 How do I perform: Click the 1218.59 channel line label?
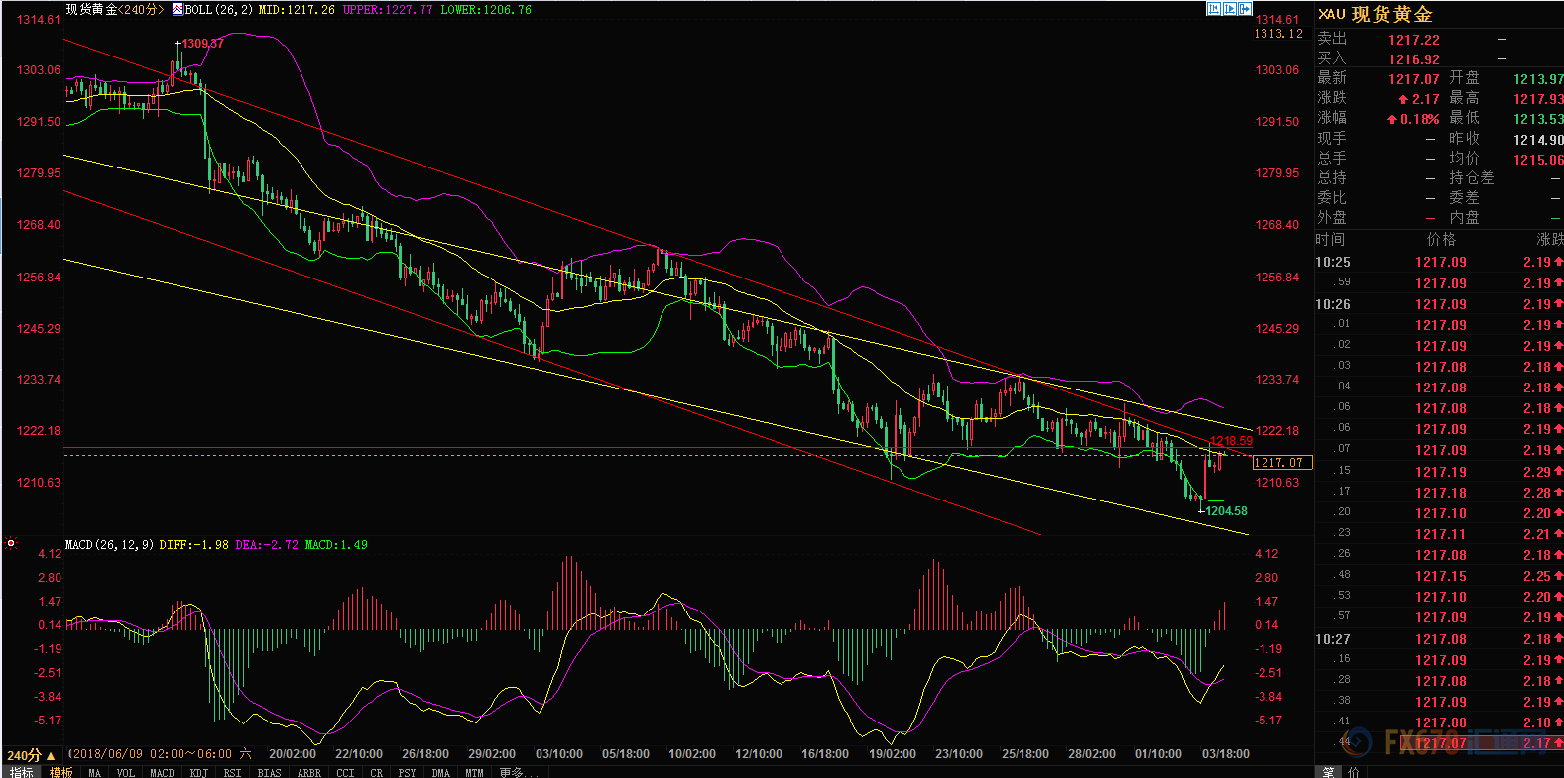point(1231,442)
